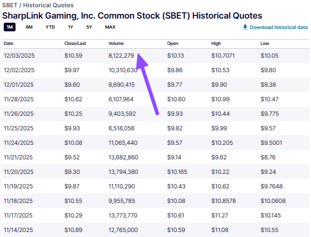311x237 pixels.
Task: Select volume value 10,310,630
Action: 123,70
